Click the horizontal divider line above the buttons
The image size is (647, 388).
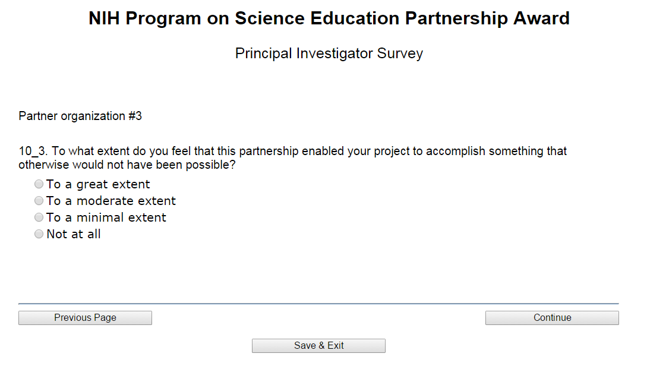tap(318, 304)
